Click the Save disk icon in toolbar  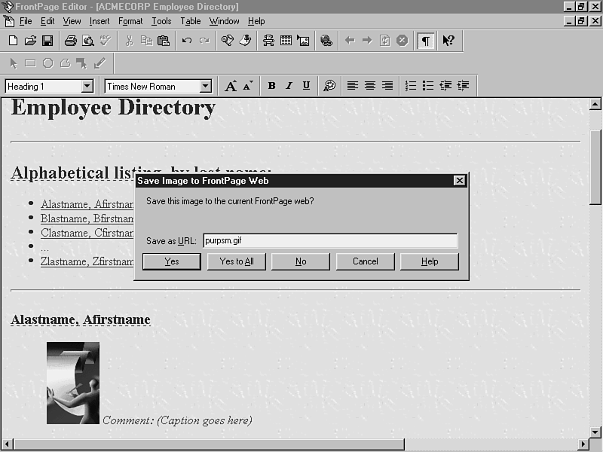[47, 41]
